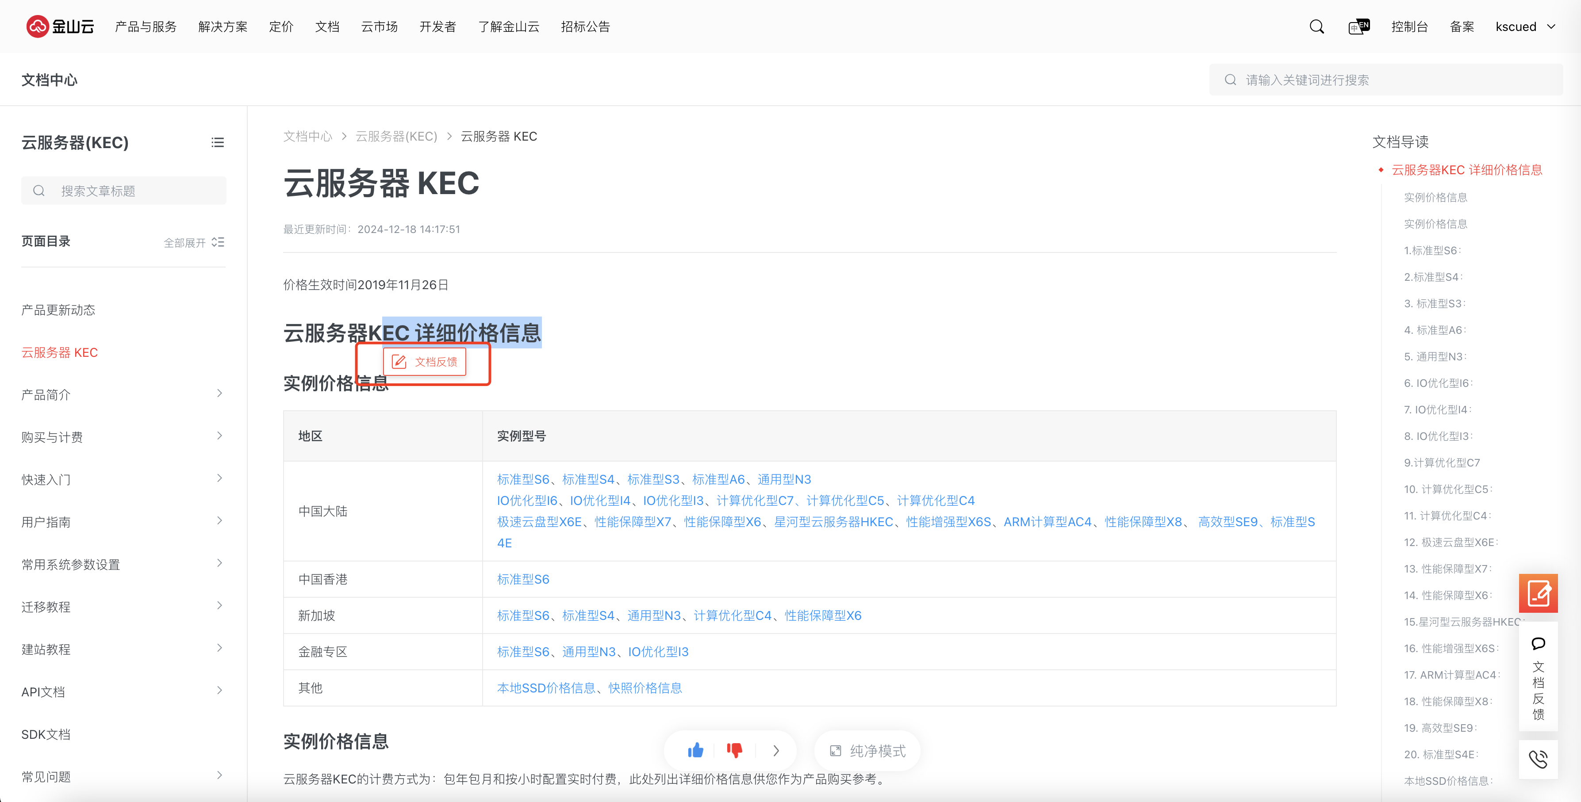Screen dimensions: 1581x802
Task: Toggle the sidebar list menu icon
Action: point(217,142)
